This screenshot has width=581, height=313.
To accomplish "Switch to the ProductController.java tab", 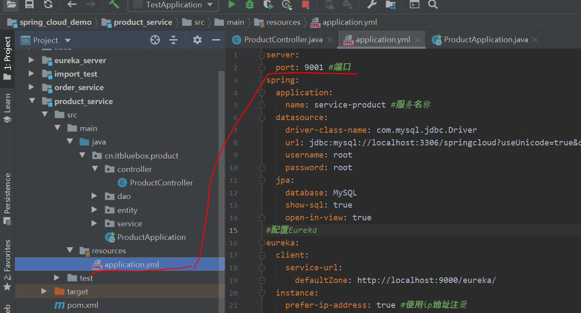I will click(283, 40).
